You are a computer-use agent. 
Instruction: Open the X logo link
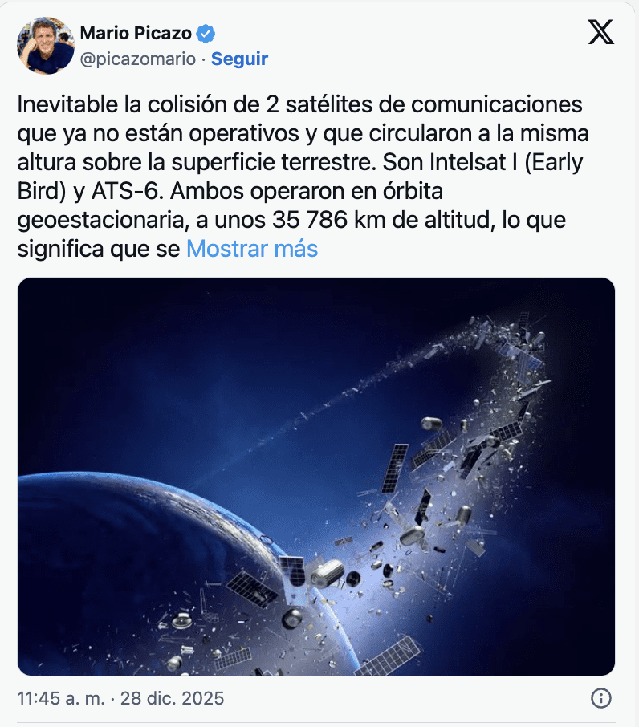click(601, 32)
